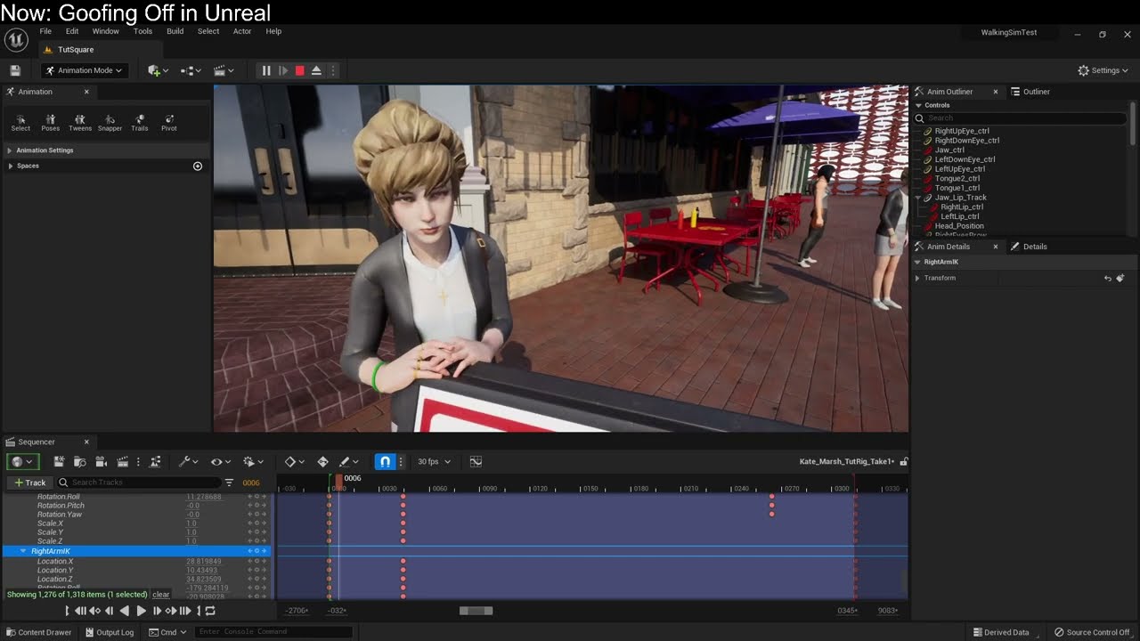Open the play options three-dot menu
This screenshot has height=641, width=1140.
[x=333, y=70]
